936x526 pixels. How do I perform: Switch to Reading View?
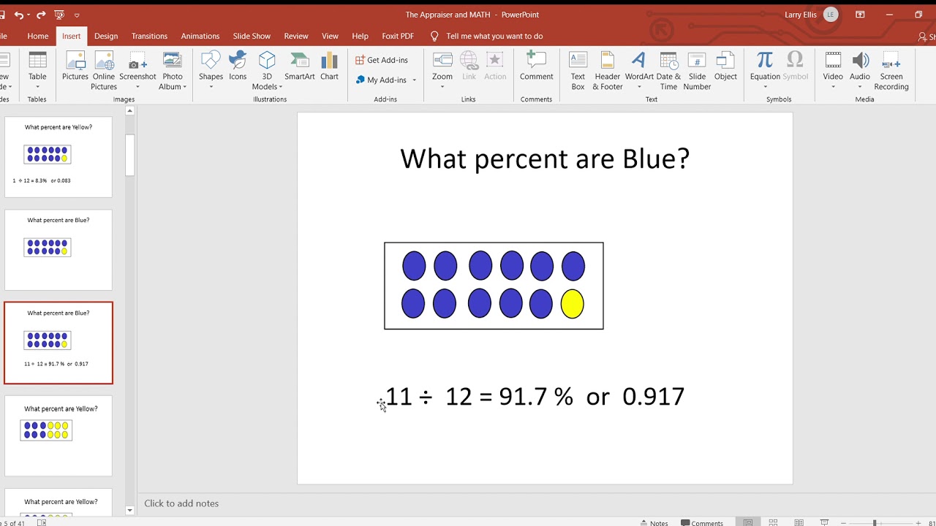coord(799,522)
